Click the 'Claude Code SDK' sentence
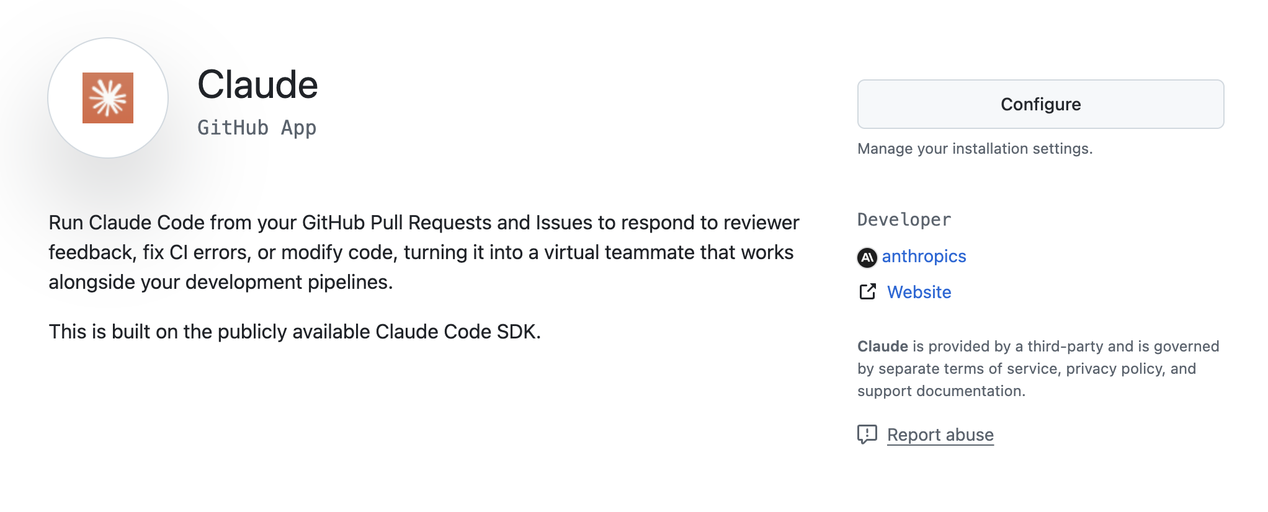Image resolution: width=1268 pixels, height=512 pixels. coord(294,332)
